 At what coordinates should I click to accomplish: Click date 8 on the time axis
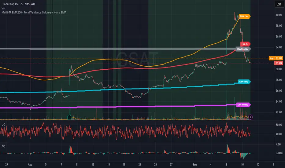[227, 165]
